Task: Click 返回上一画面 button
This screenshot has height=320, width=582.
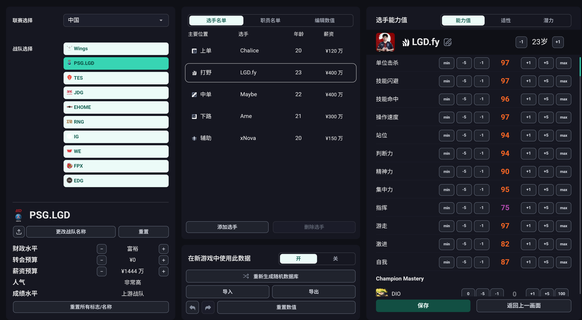Action: [x=524, y=306]
